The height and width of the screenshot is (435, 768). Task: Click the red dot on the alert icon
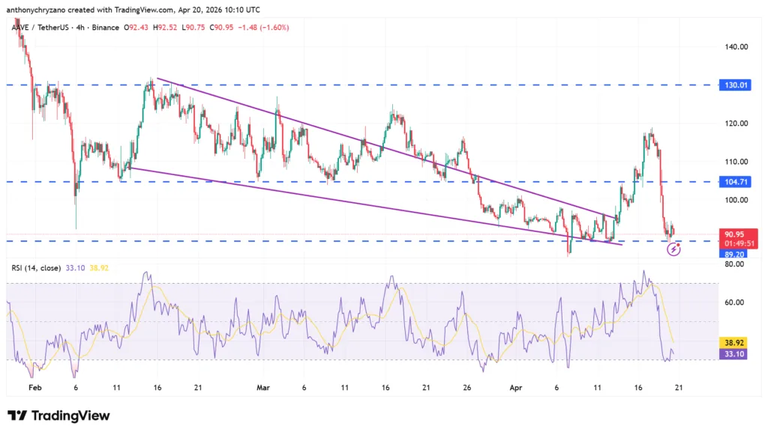point(679,245)
